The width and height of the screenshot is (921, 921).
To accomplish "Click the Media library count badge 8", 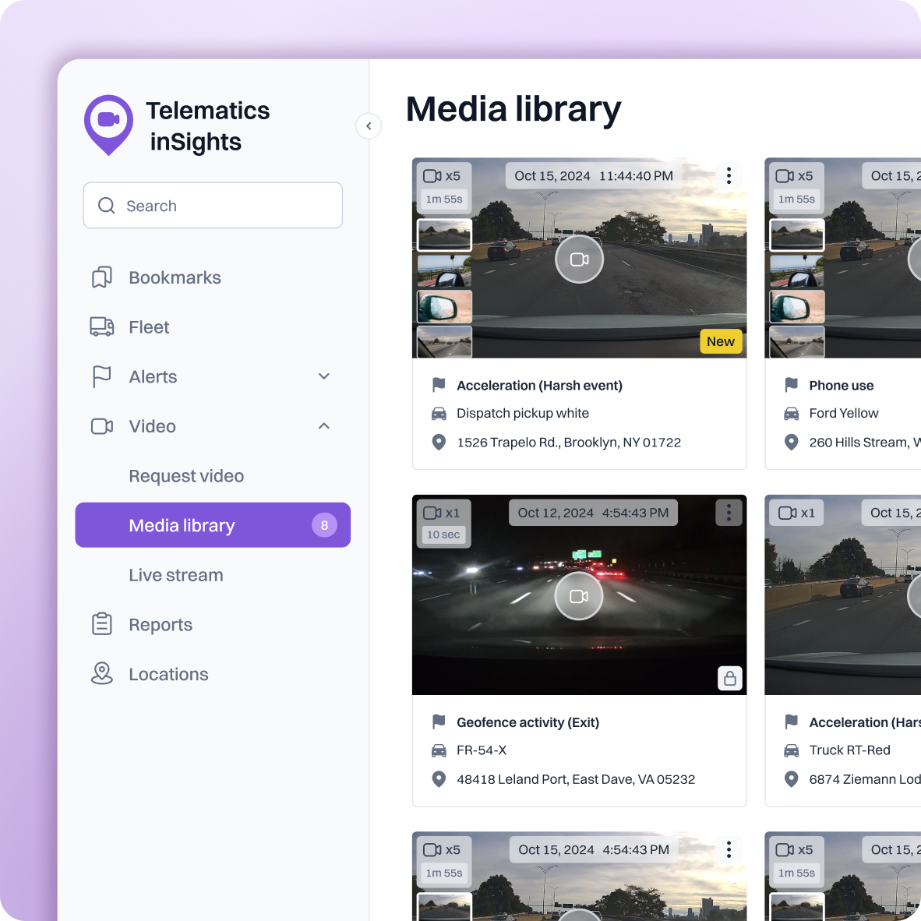I will click(x=324, y=525).
